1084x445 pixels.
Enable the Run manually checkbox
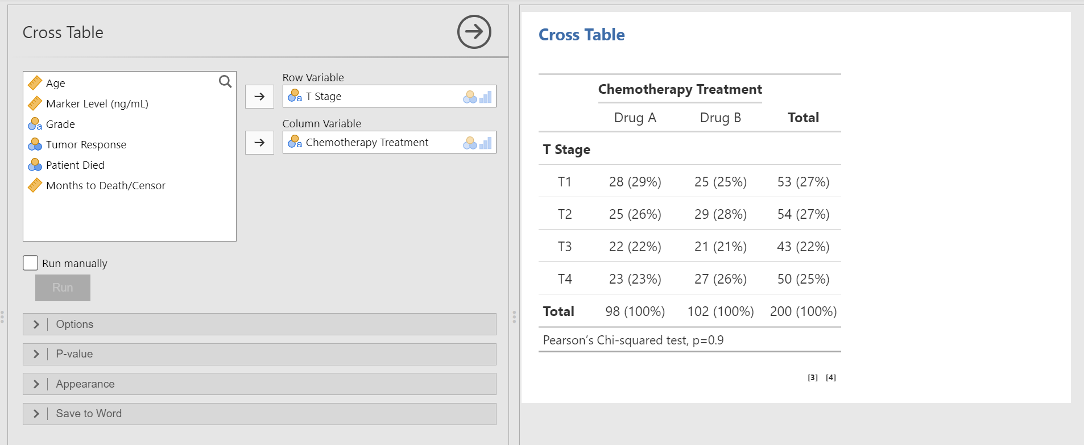tap(30, 263)
